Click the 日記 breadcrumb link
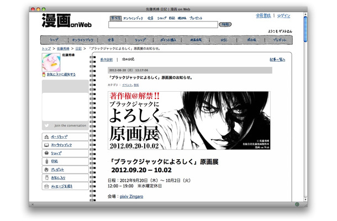Screen dimensions: 337x221 [78, 49]
